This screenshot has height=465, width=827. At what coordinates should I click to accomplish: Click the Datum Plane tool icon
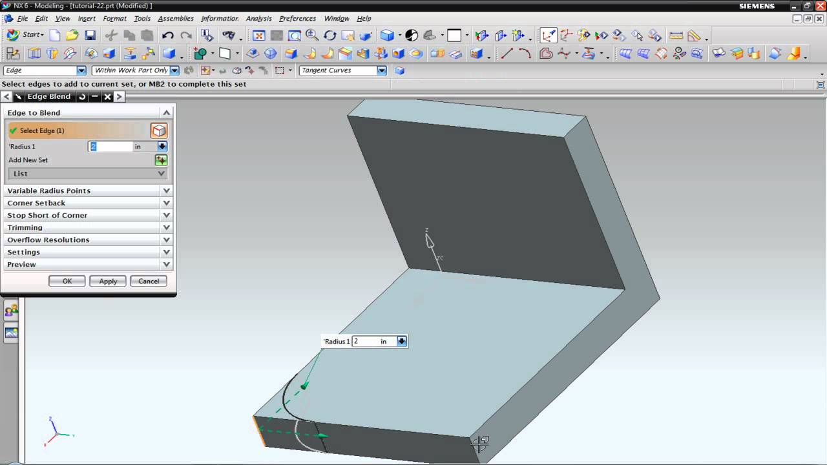click(225, 54)
